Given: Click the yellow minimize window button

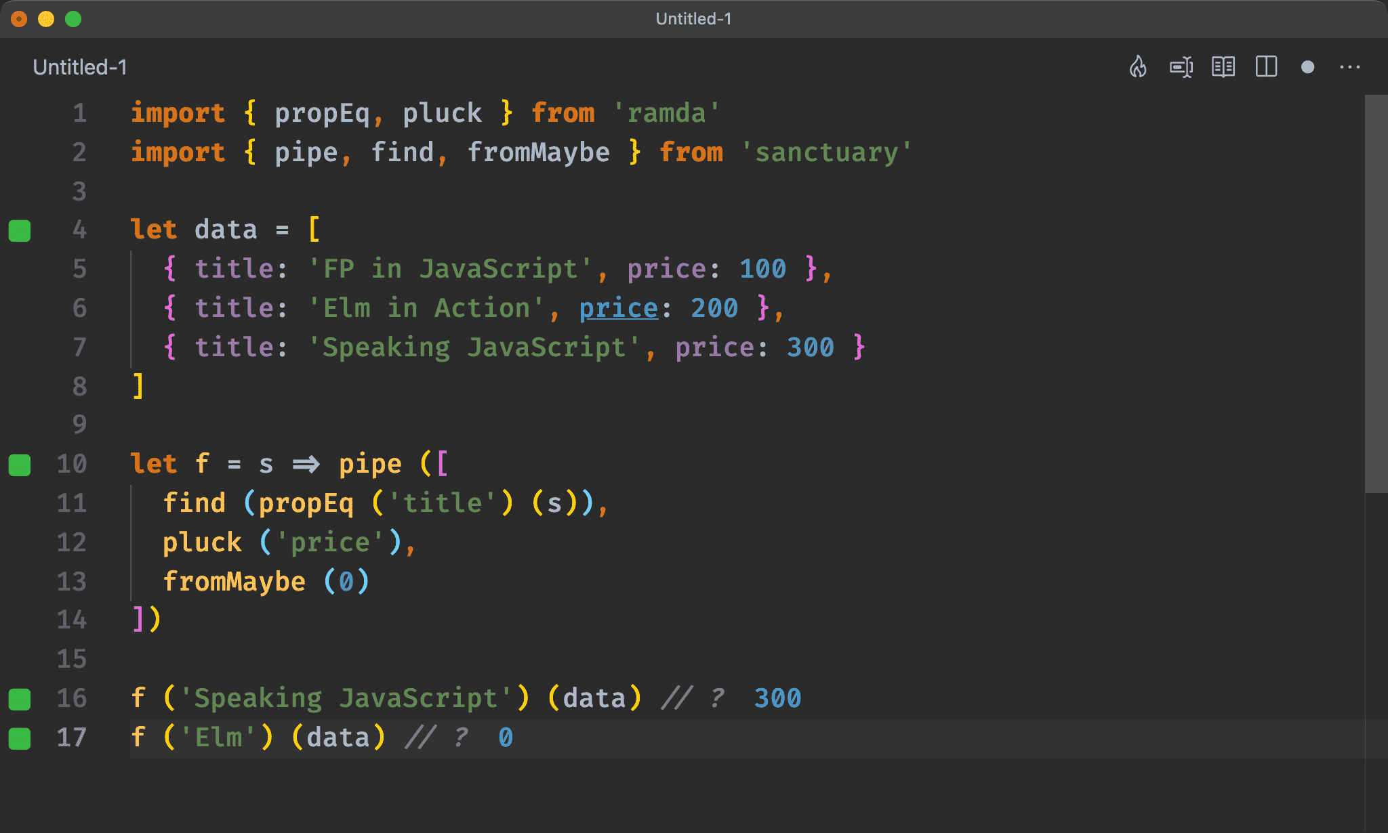Looking at the screenshot, I should click(x=46, y=19).
